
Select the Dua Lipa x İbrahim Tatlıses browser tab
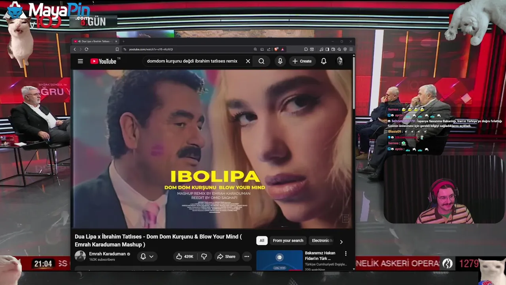click(95, 41)
